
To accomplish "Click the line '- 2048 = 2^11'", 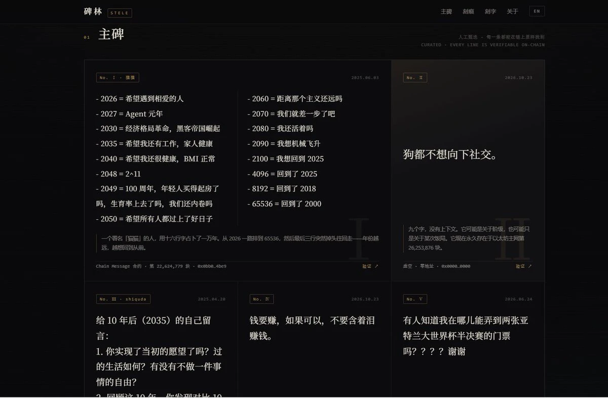I will [x=118, y=174].
